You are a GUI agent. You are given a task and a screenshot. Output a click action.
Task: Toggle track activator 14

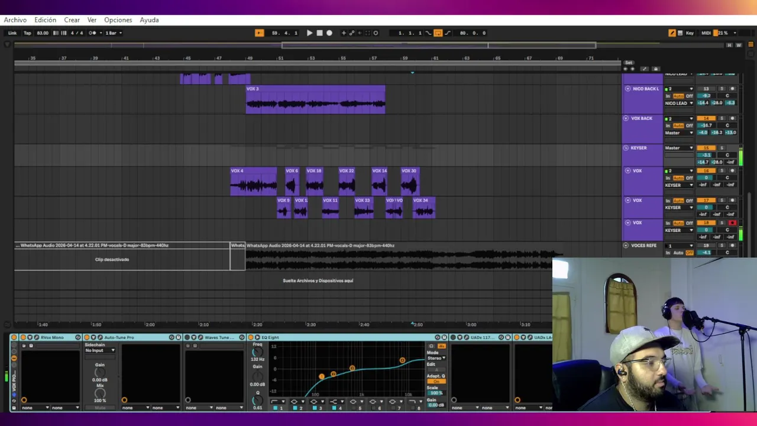point(706,118)
